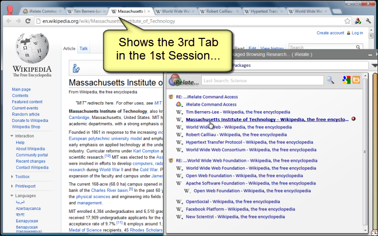Open World Wide Web Consortium entry in iRelate
378x236 pixels.
pyautogui.click(x=251, y=149)
